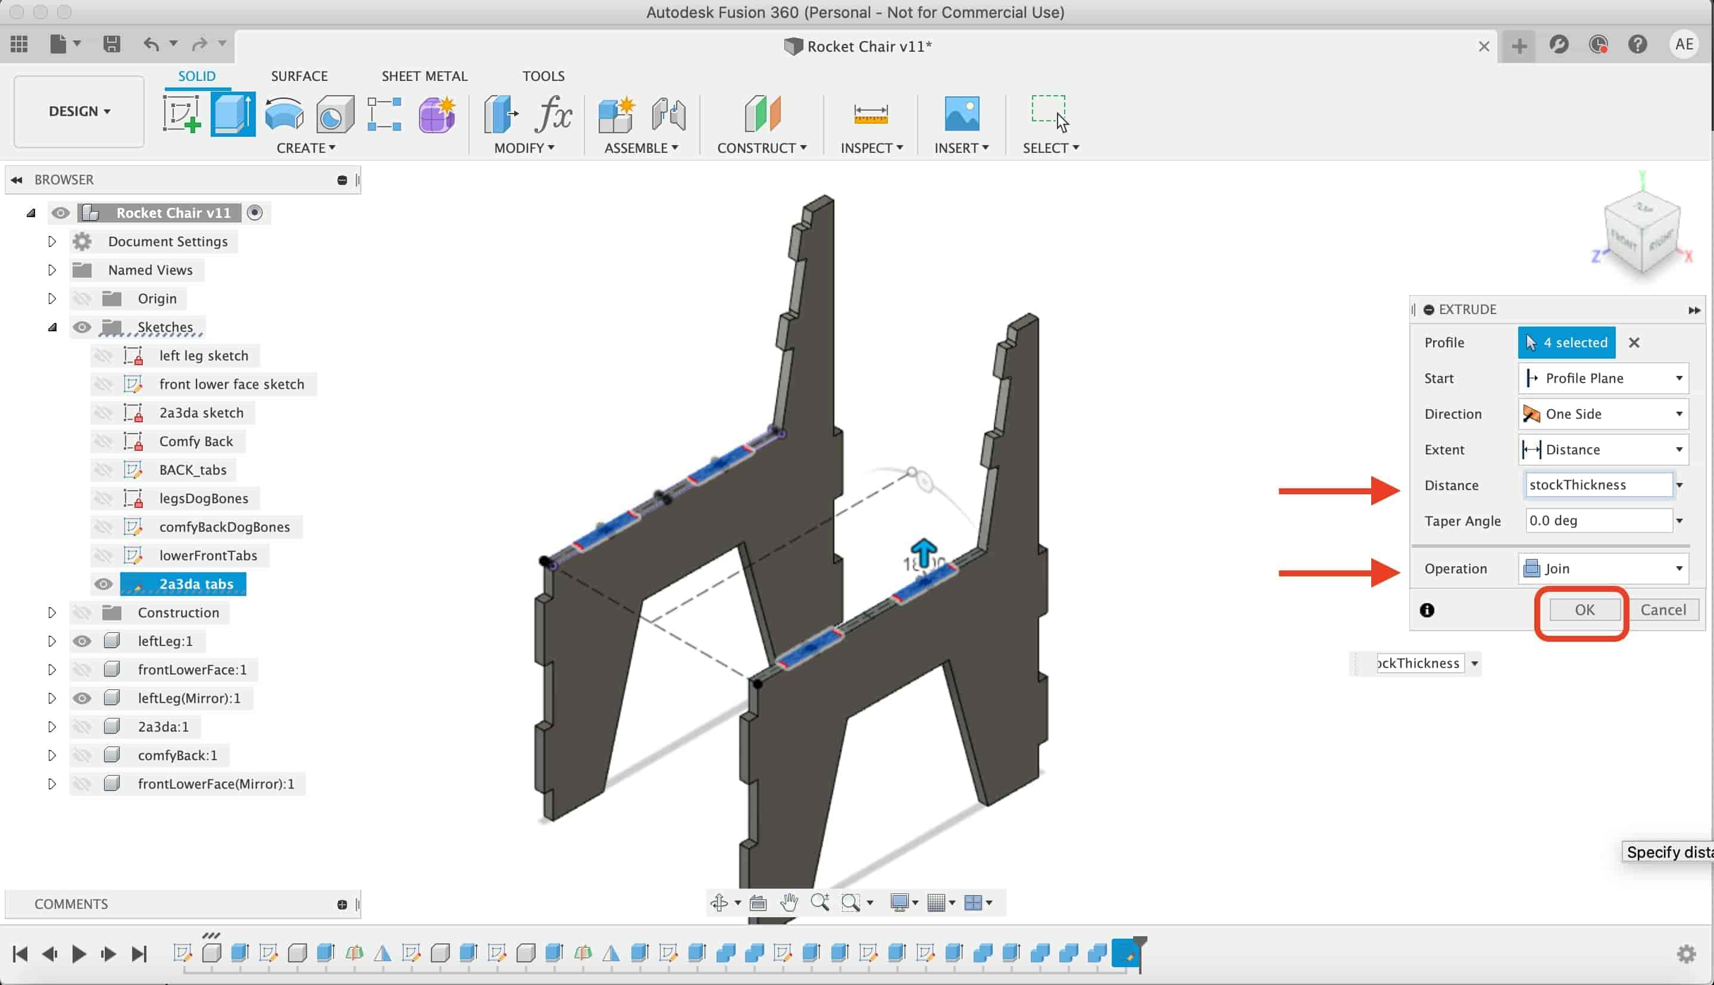Select the Press Pull modify icon
Viewport: 1714px width, 985px height.
[501, 114]
